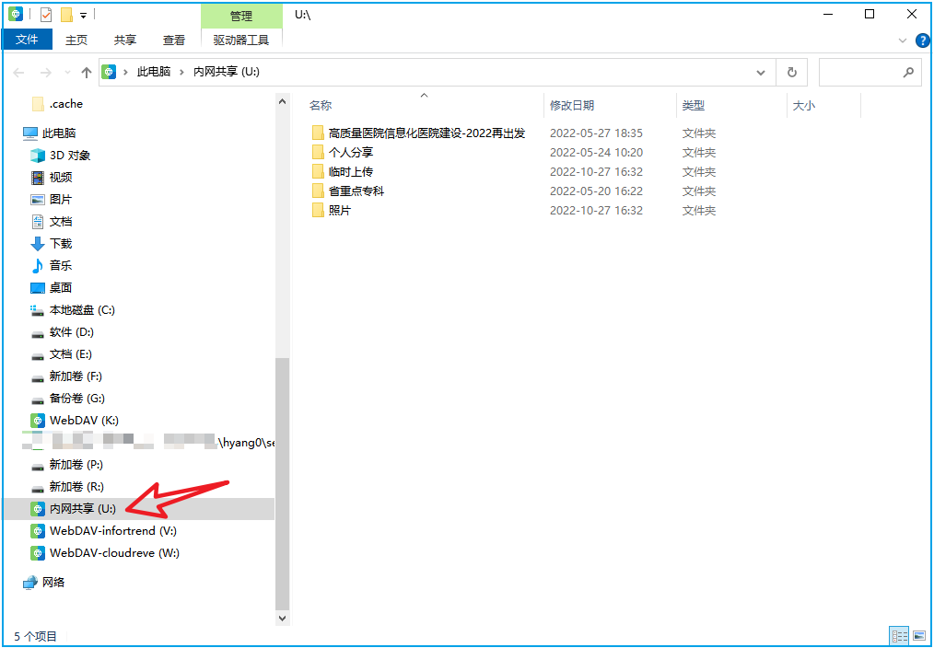Refresh the folder with the refresh icon
934x648 pixels.
point(791,71)
